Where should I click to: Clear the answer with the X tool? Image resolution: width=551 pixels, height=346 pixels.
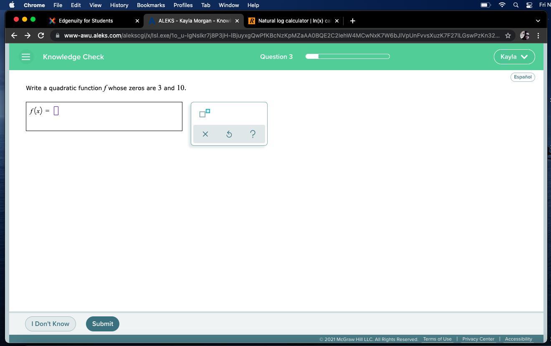click(205, 134)
